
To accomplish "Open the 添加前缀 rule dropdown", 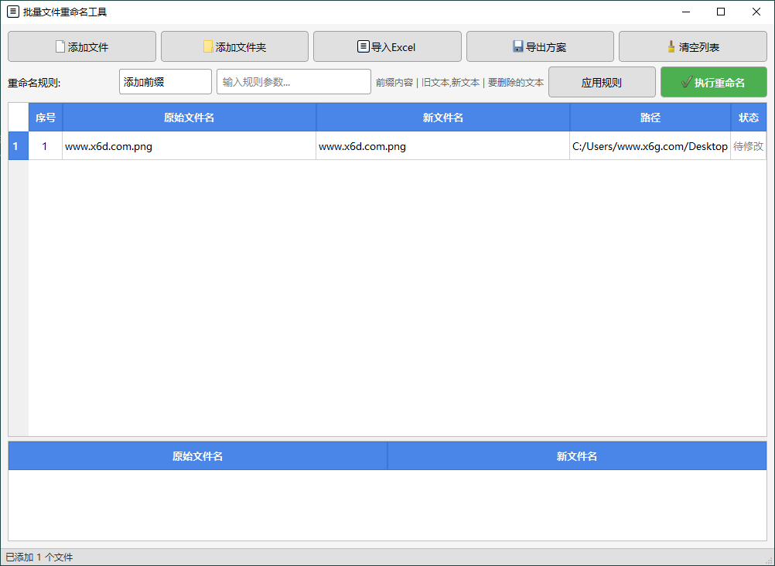I will click(x=165, y=82).
